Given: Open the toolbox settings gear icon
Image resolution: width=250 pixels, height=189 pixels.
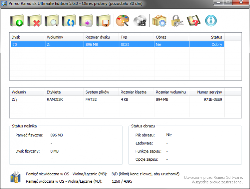Looking at the screenshot, I should 159,21.
